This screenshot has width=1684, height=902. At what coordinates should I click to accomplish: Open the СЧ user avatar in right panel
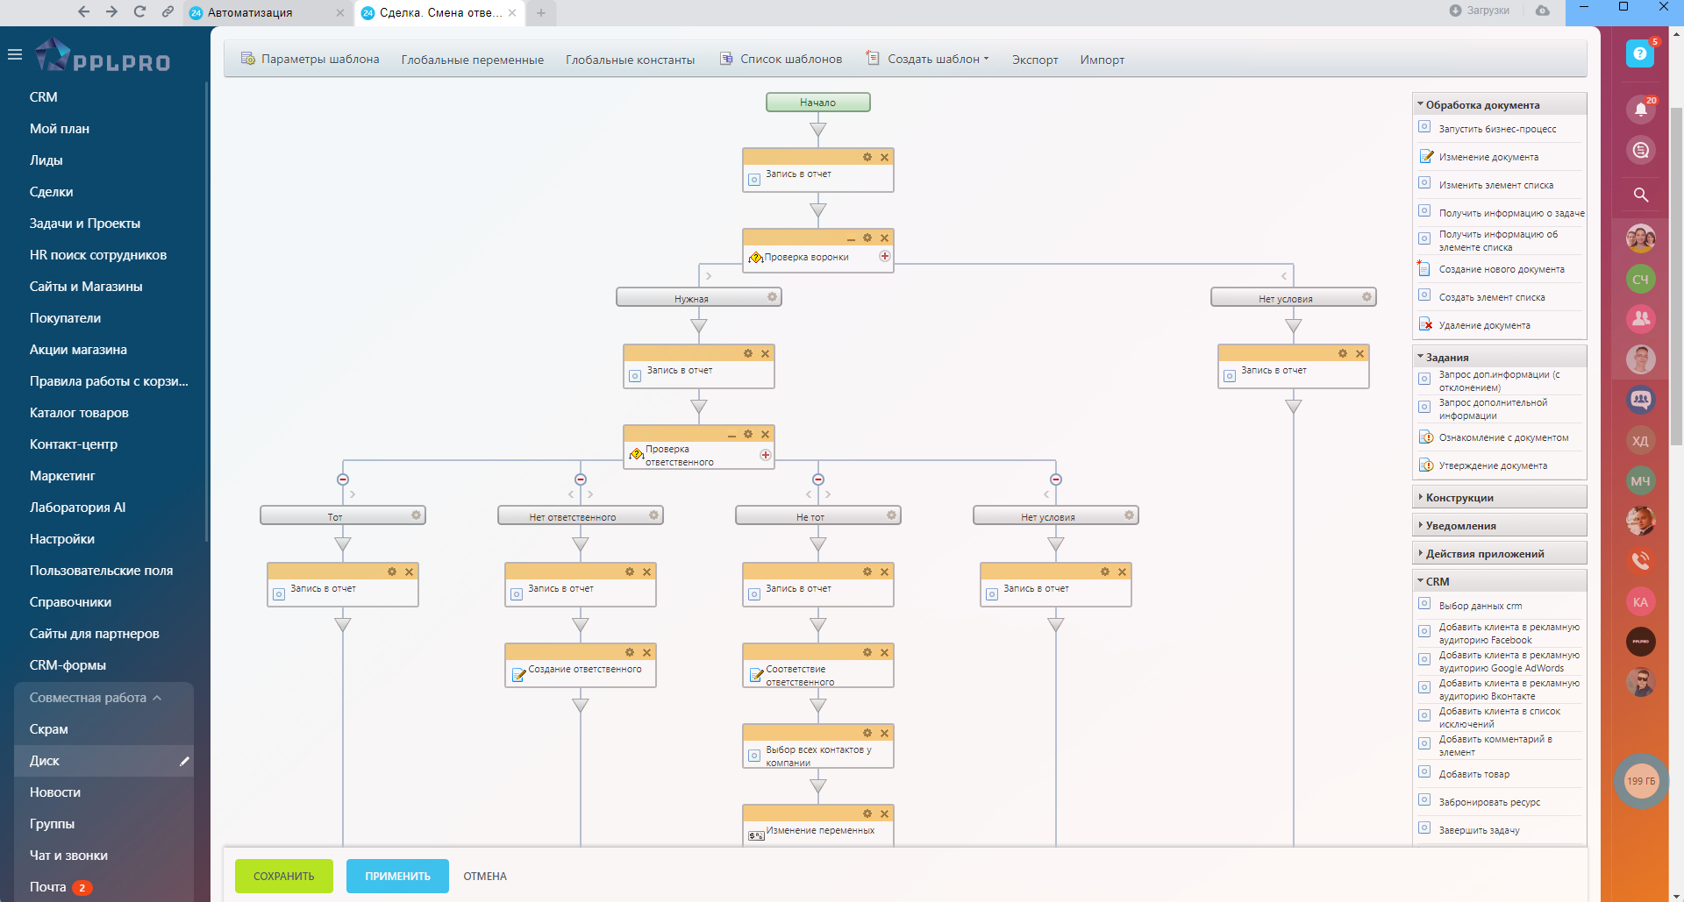[x=1640, y=279]
